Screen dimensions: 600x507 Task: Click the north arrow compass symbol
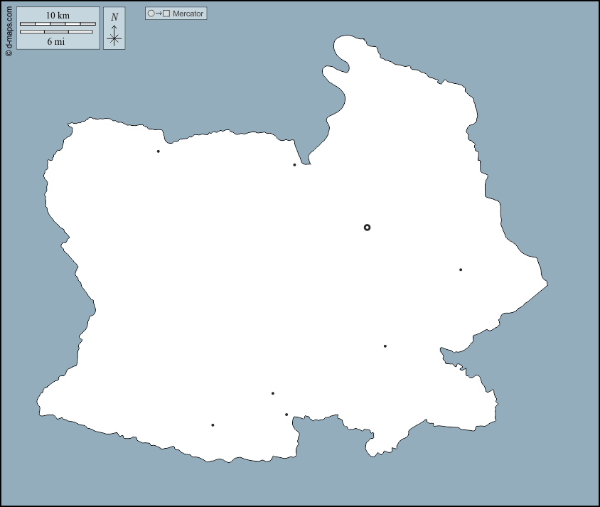(x=114, y=36)
